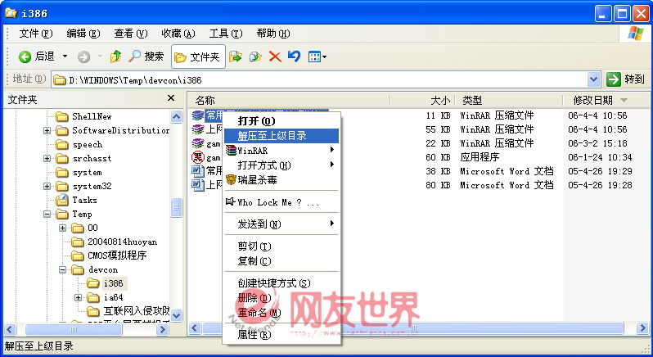Screen dimensions: 653x357
Task: Collapse the Temp folder node
Action: [x=47, y=214]
